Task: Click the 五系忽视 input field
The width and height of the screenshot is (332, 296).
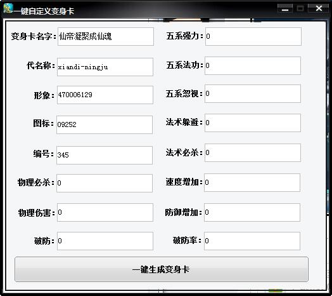Action: coord(253,94)
